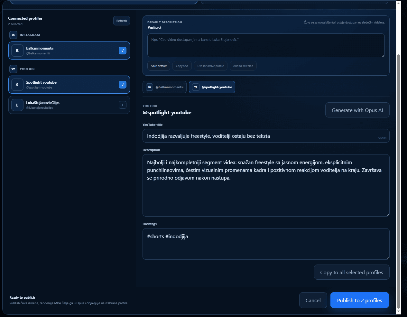Click the '2 selected' count text
The image size is (407, 317).
pyautogui.click(x=15, y=24)
